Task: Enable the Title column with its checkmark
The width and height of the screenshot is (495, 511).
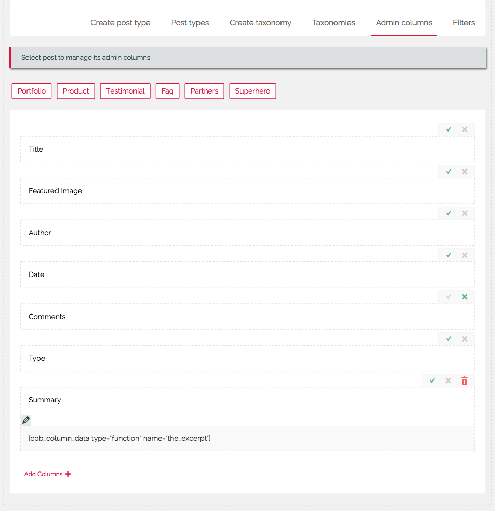Action: click(448, 129)
